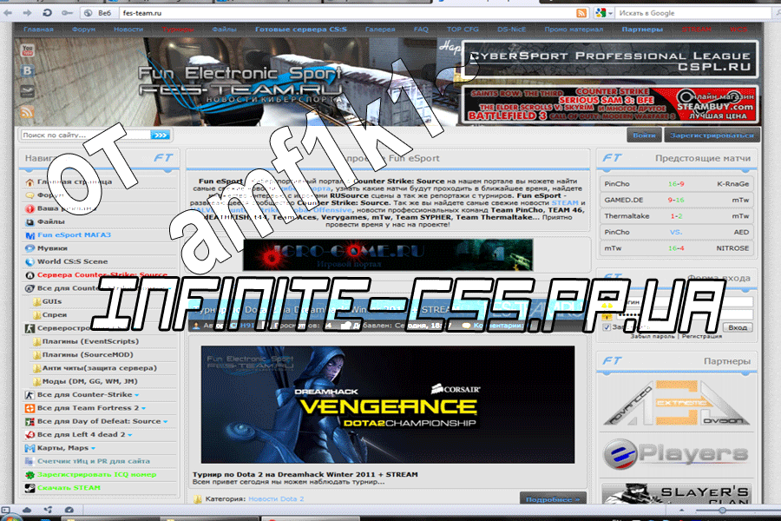781x521 pixels.
Task: Open the red Турниры menu item
Action: tap(178, 30)
